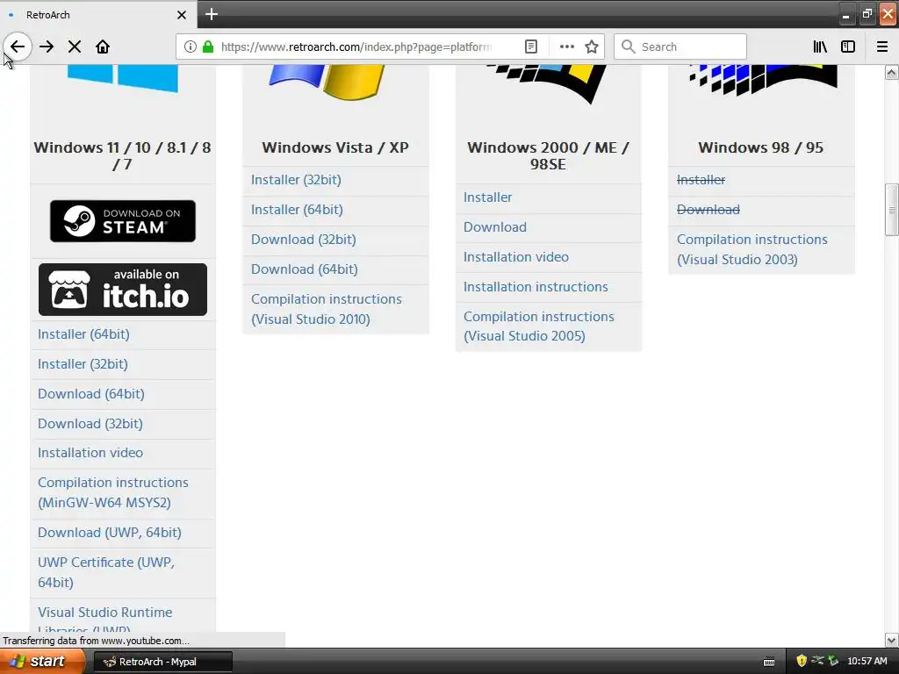Click the page scrollbar down arrow
Viewport: 899px width, 674px height.
pos(891,640)
